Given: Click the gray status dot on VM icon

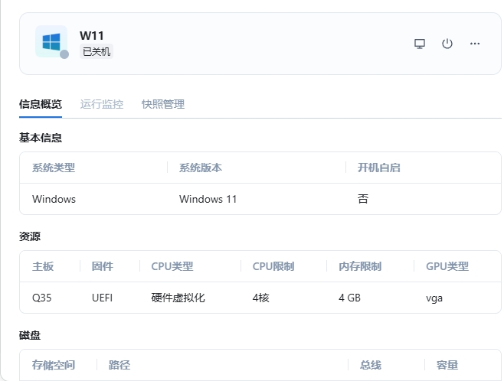Looking at the screenshot, I should point(64,54).
